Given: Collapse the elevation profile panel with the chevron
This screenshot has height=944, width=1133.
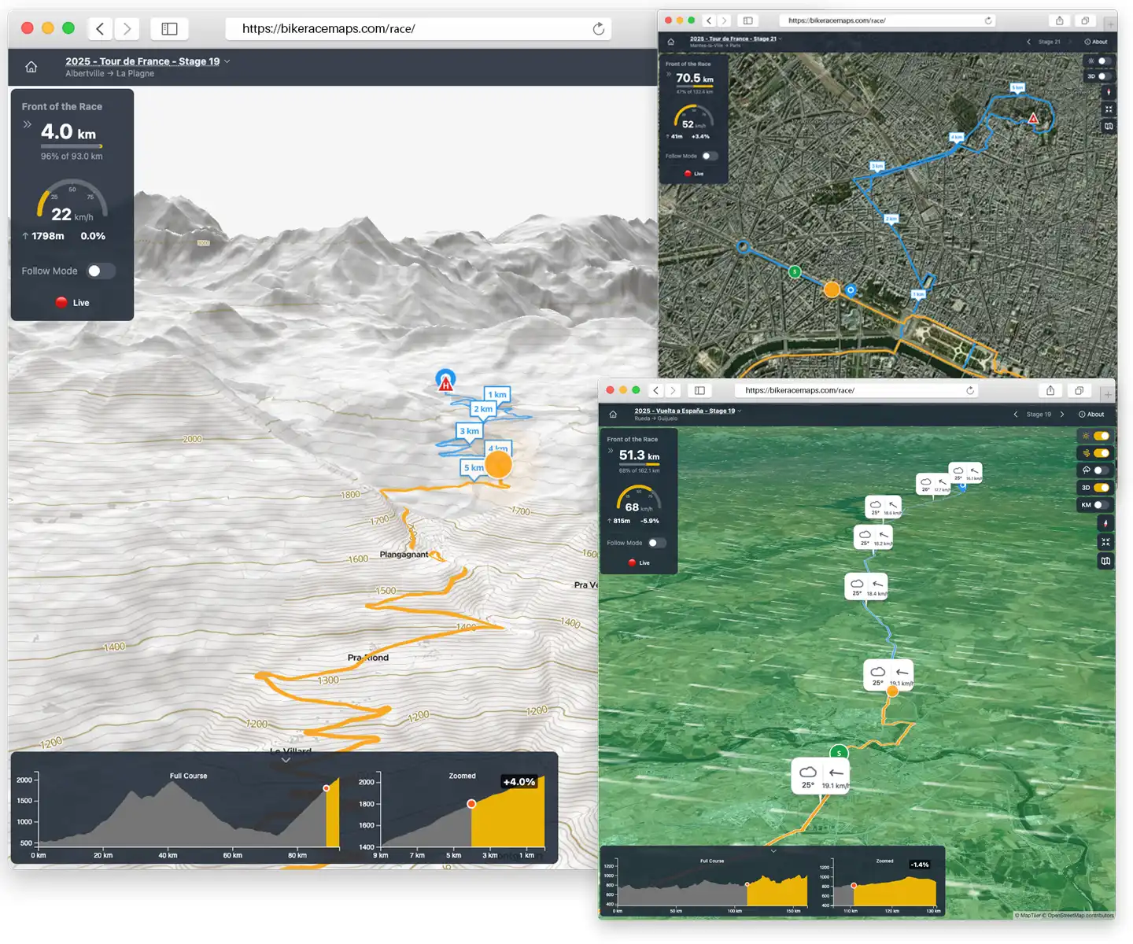Looking at the screenshot, I should (x=285, y=760).
